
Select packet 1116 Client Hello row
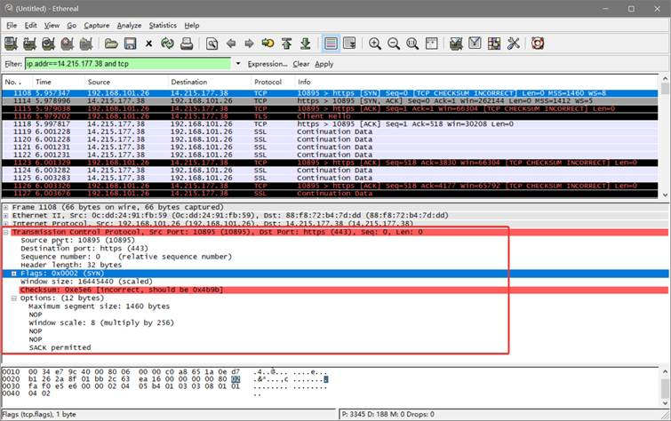[x=330, y=116]
